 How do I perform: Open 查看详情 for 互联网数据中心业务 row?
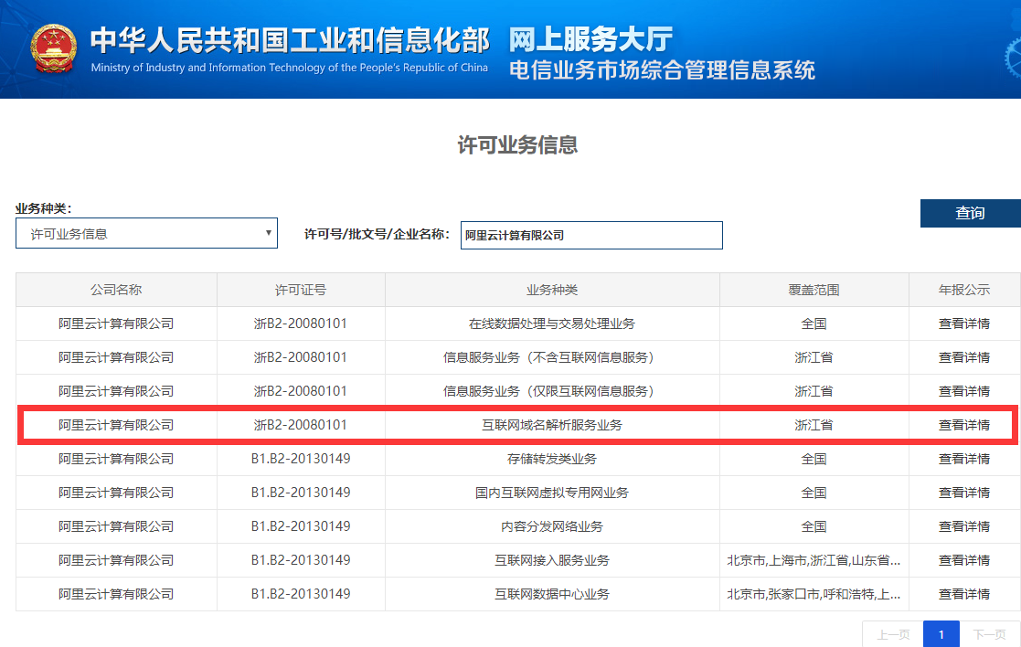[x=963, y=594]
